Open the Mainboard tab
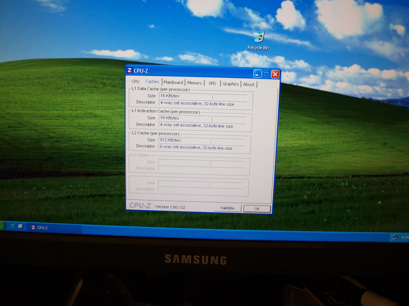Screen dimensions: 409x306 tap(173, 82)
